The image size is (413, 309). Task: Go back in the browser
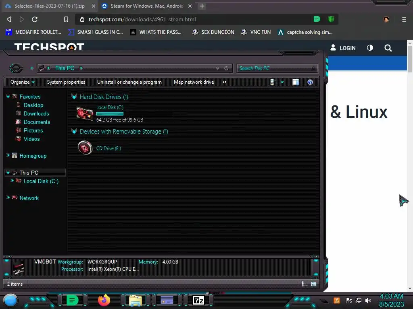(9, 19)
